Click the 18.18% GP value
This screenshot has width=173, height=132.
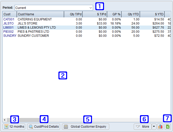116,23
